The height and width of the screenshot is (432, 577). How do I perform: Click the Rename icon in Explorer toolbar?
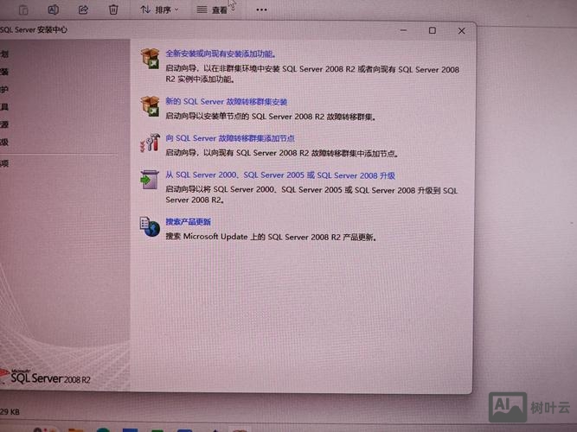(x=54, y=10)
